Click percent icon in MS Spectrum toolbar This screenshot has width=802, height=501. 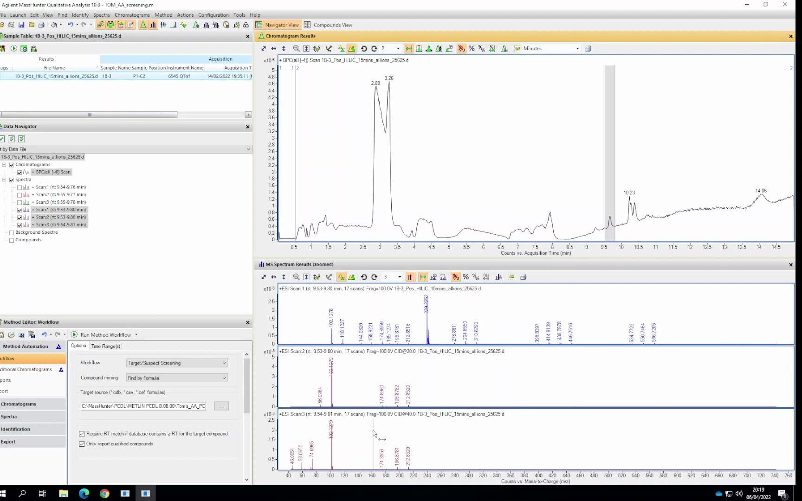[466, 277]
